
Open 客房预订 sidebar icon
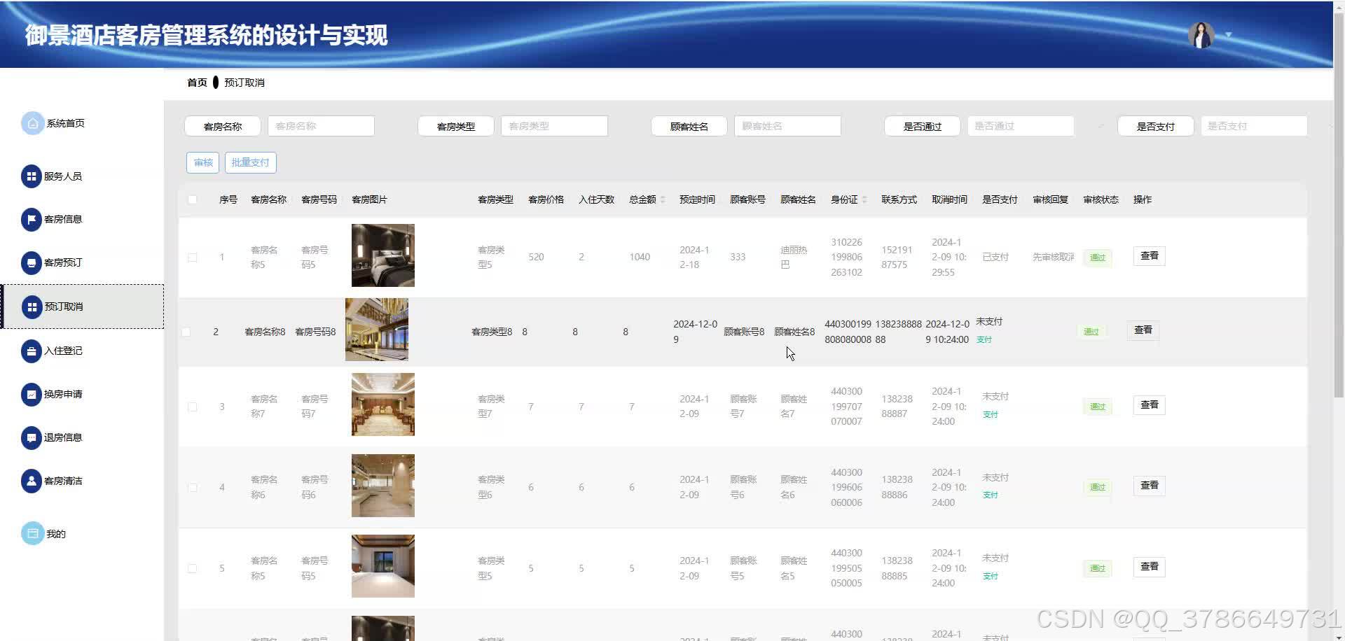tap(32, 262)
